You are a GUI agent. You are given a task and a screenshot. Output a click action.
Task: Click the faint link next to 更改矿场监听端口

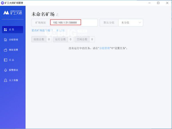click(x=61, y=30)
